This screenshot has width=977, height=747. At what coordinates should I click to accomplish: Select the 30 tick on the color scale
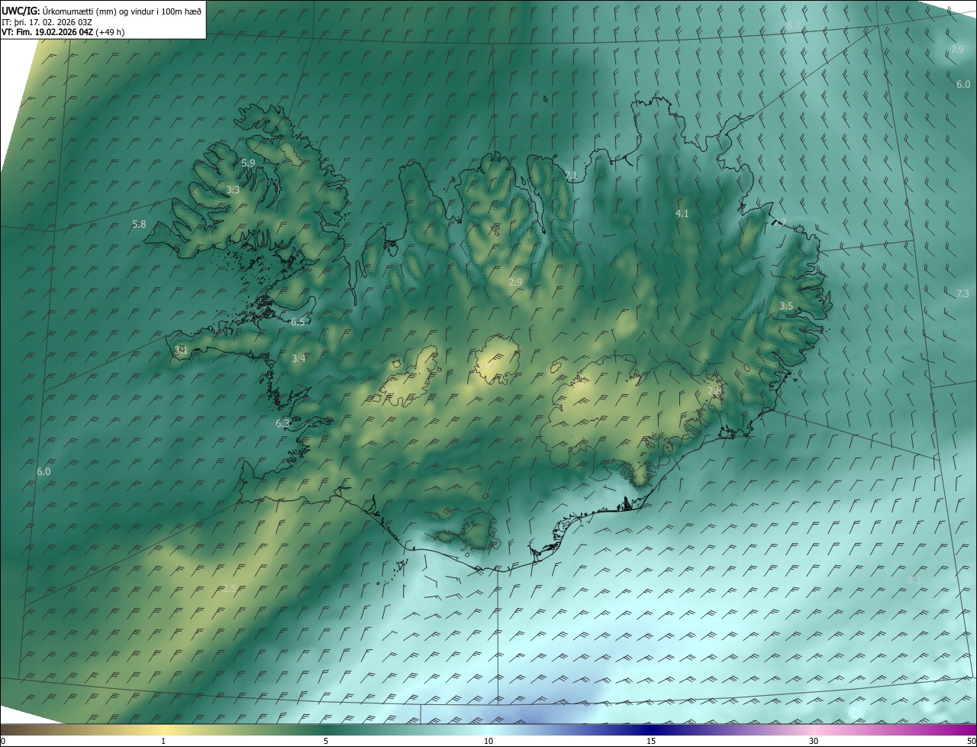point(814,742)
